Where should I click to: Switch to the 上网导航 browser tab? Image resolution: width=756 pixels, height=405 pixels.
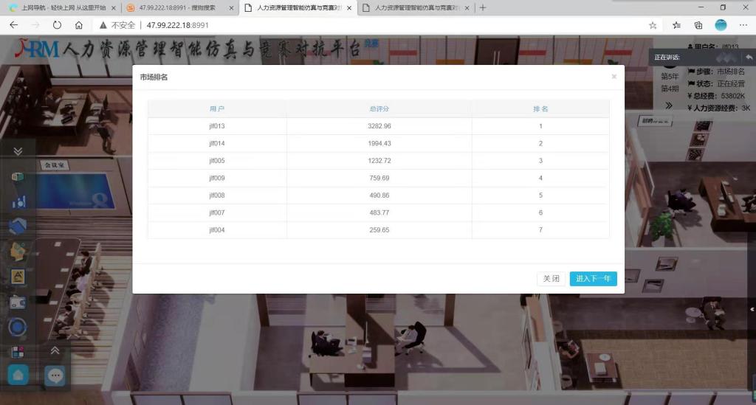59,7
